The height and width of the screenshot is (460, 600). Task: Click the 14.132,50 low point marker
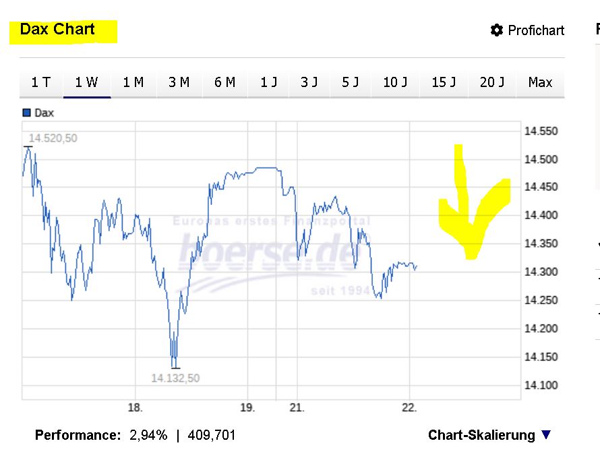pyautogui.click(x=175, y=378)
